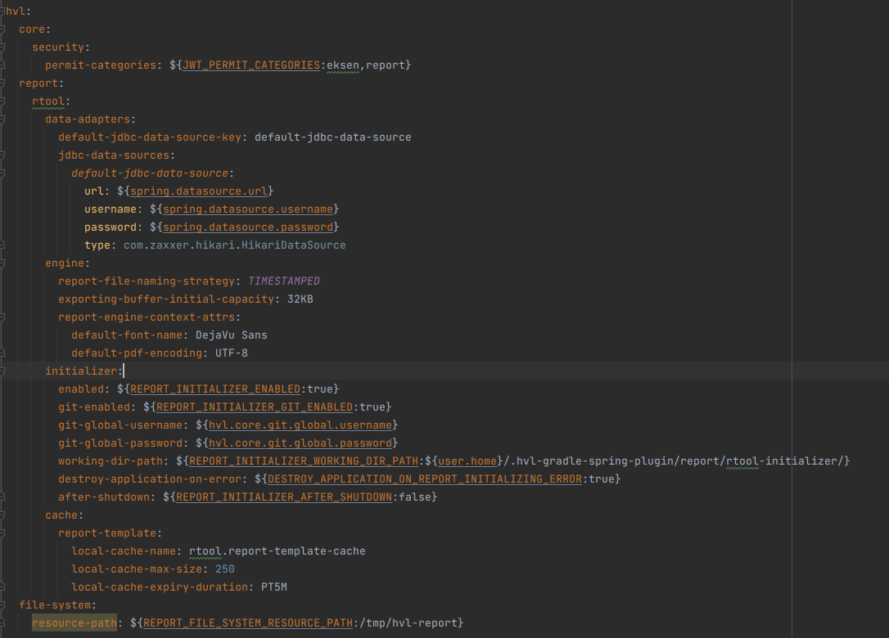
Task: Open the REPORT_INITIALIZER_GIT_ENABLED placeholder
Action: [x=255, y=407]
